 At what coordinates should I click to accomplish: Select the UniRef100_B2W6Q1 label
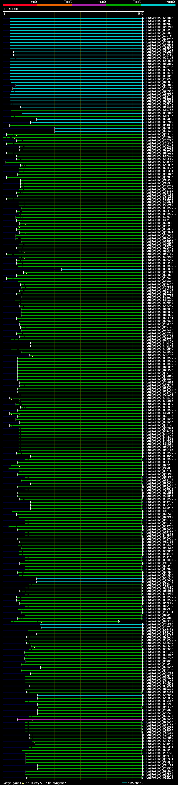tap(159, 716)
